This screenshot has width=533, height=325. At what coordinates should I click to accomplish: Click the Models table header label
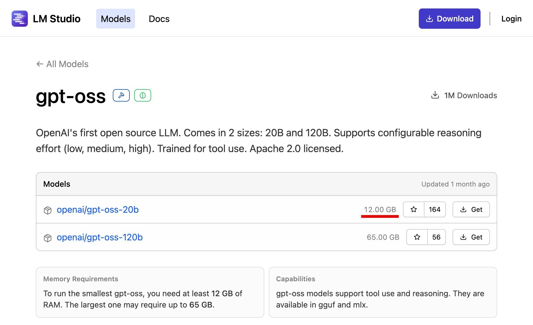click(x=57, y=184)
